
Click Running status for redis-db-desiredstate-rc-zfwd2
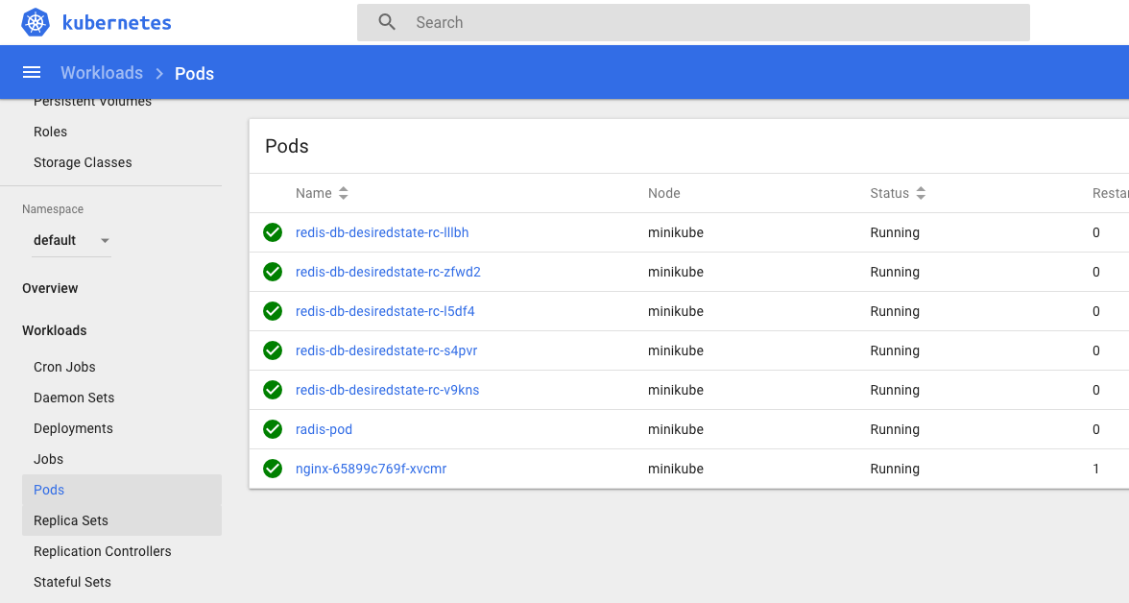pyautogui.click(x=895, y=273)
